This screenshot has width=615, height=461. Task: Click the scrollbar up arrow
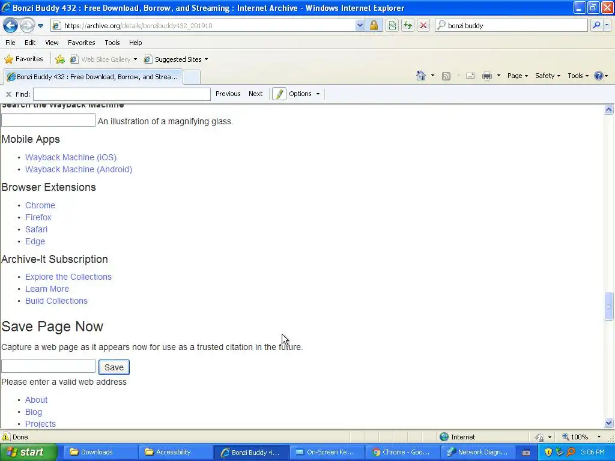coord(608,110)
